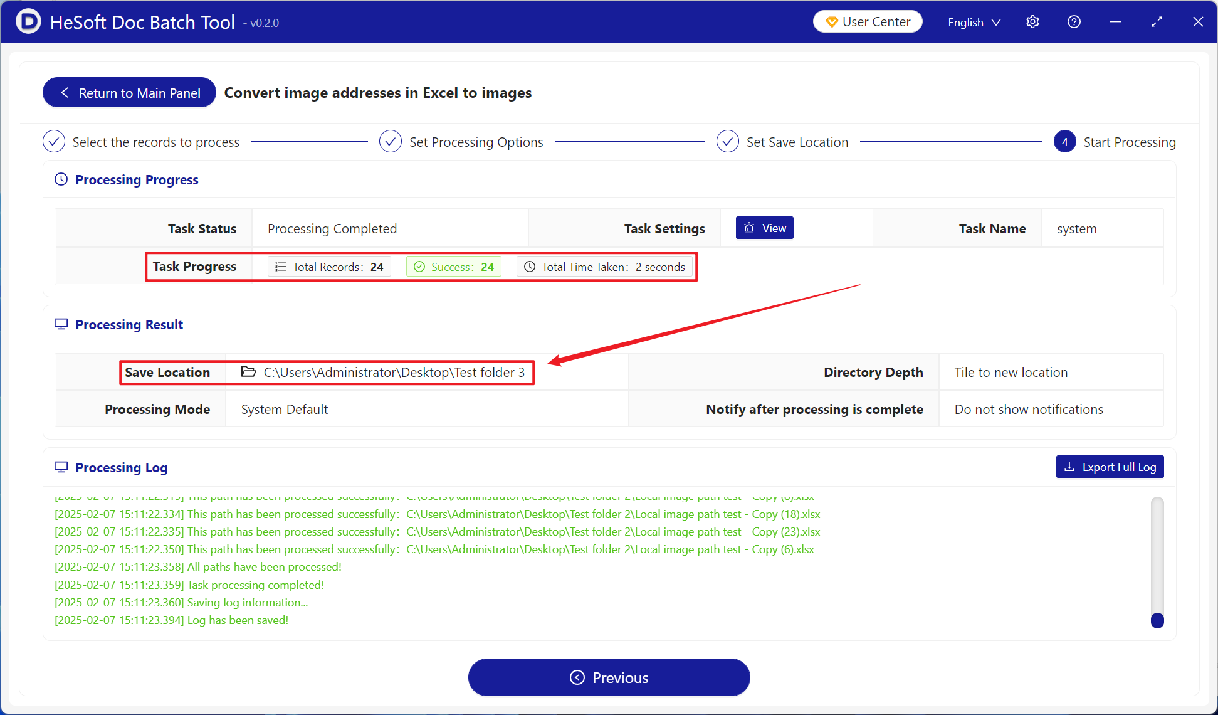Close the HeSoft Doc Batch Tool window
This screenshot has height=715, width=1218.
(x=1198, y=22)
